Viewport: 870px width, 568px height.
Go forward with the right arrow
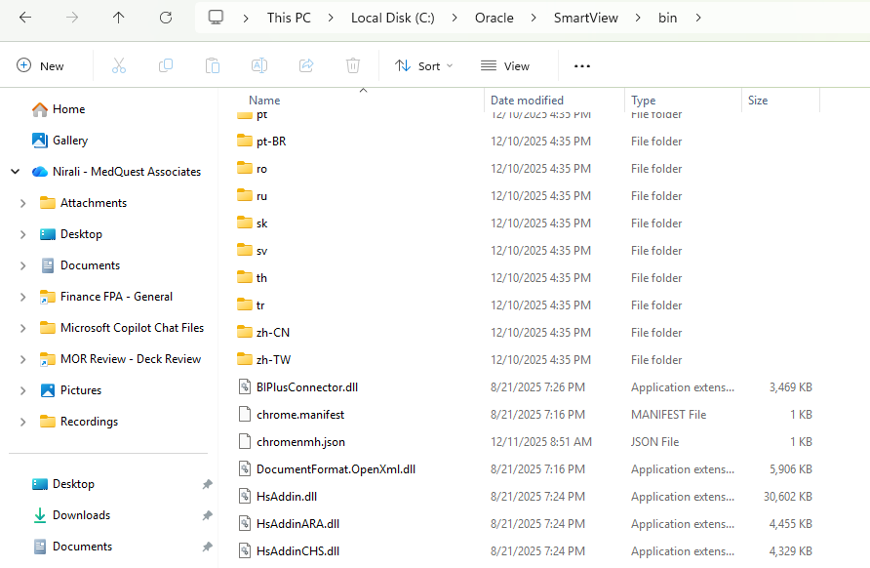point(72,18)
